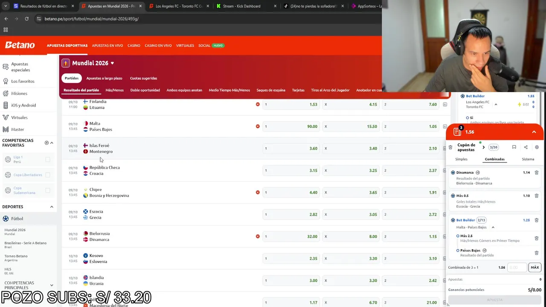Select Más/Menos market tab

tap(115, 90)
